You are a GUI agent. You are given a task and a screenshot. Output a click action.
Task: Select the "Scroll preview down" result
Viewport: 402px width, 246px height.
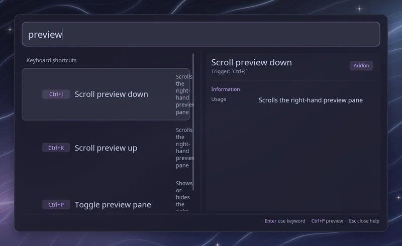coord(106,94)
